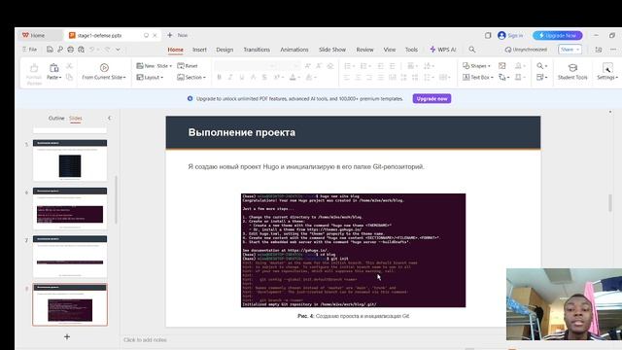Screen dimensions: 622x350
Task: Click the Insert Picture icon beside Shapes
Action: click(501, 66)
